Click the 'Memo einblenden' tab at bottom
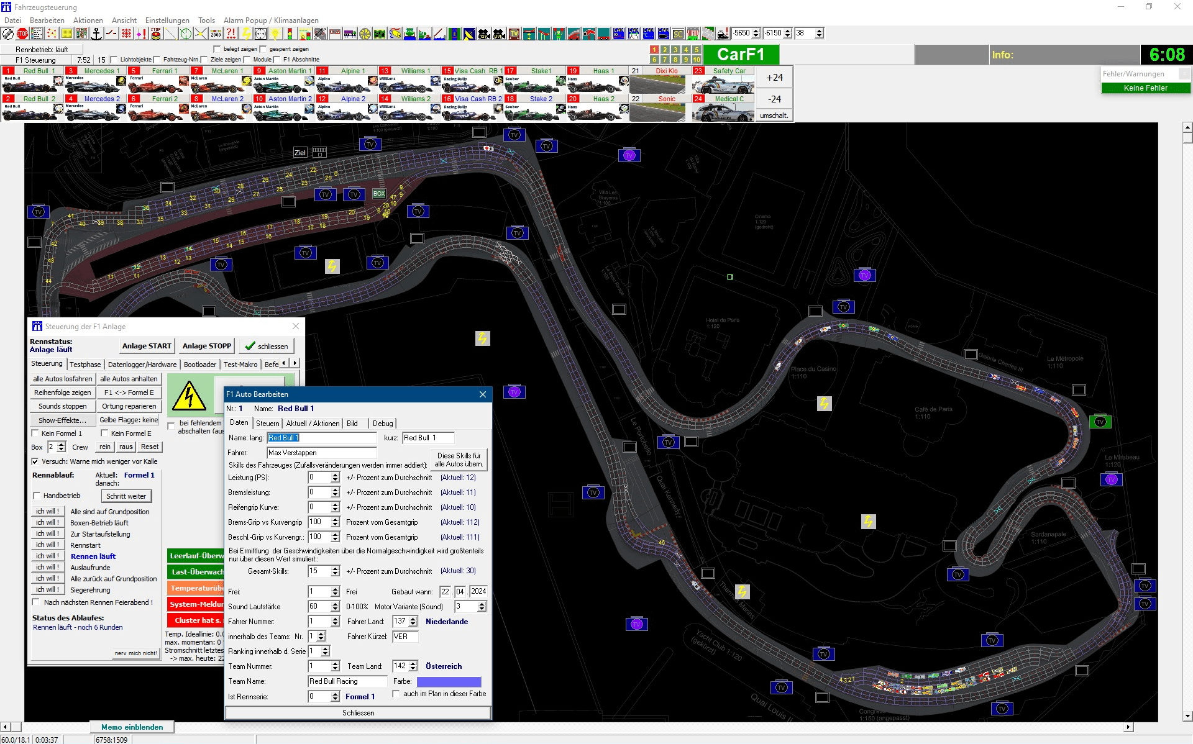The image size is (1193, 744). pyautogui.click(x=132, y=727)
